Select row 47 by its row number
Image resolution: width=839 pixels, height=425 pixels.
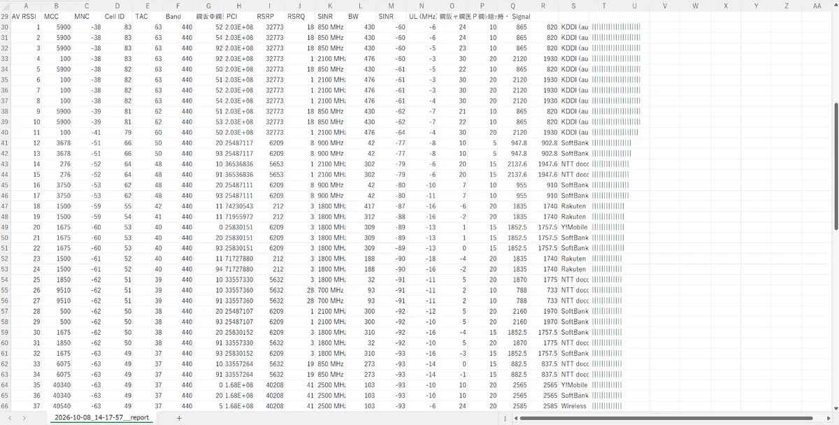tap(5, 206)
